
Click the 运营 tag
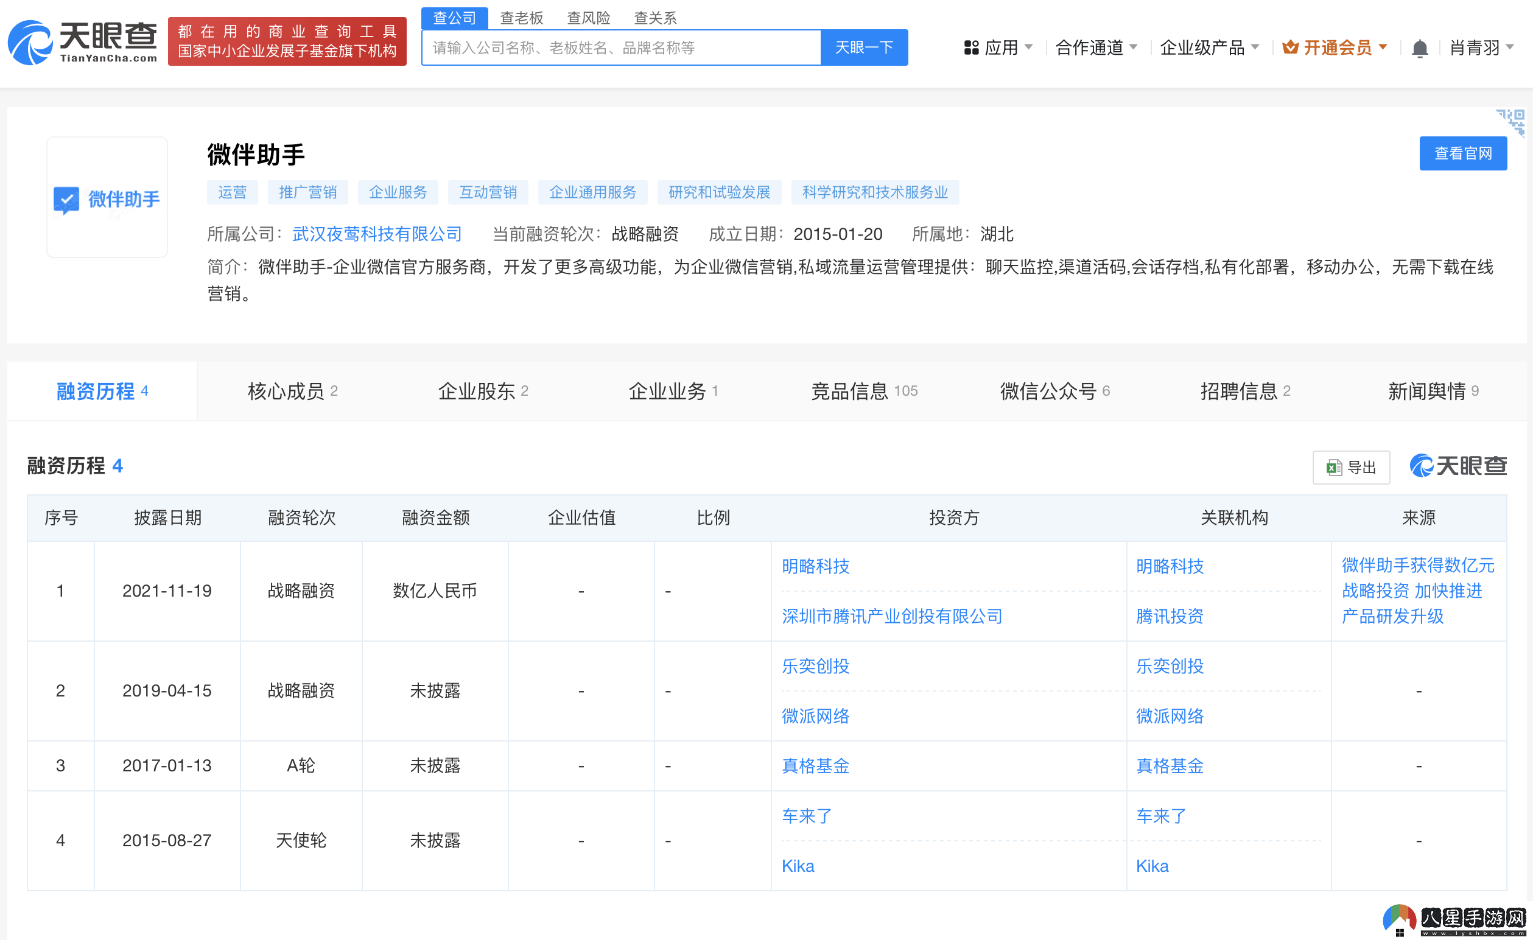pyautogui.click(x=232, y=192)
